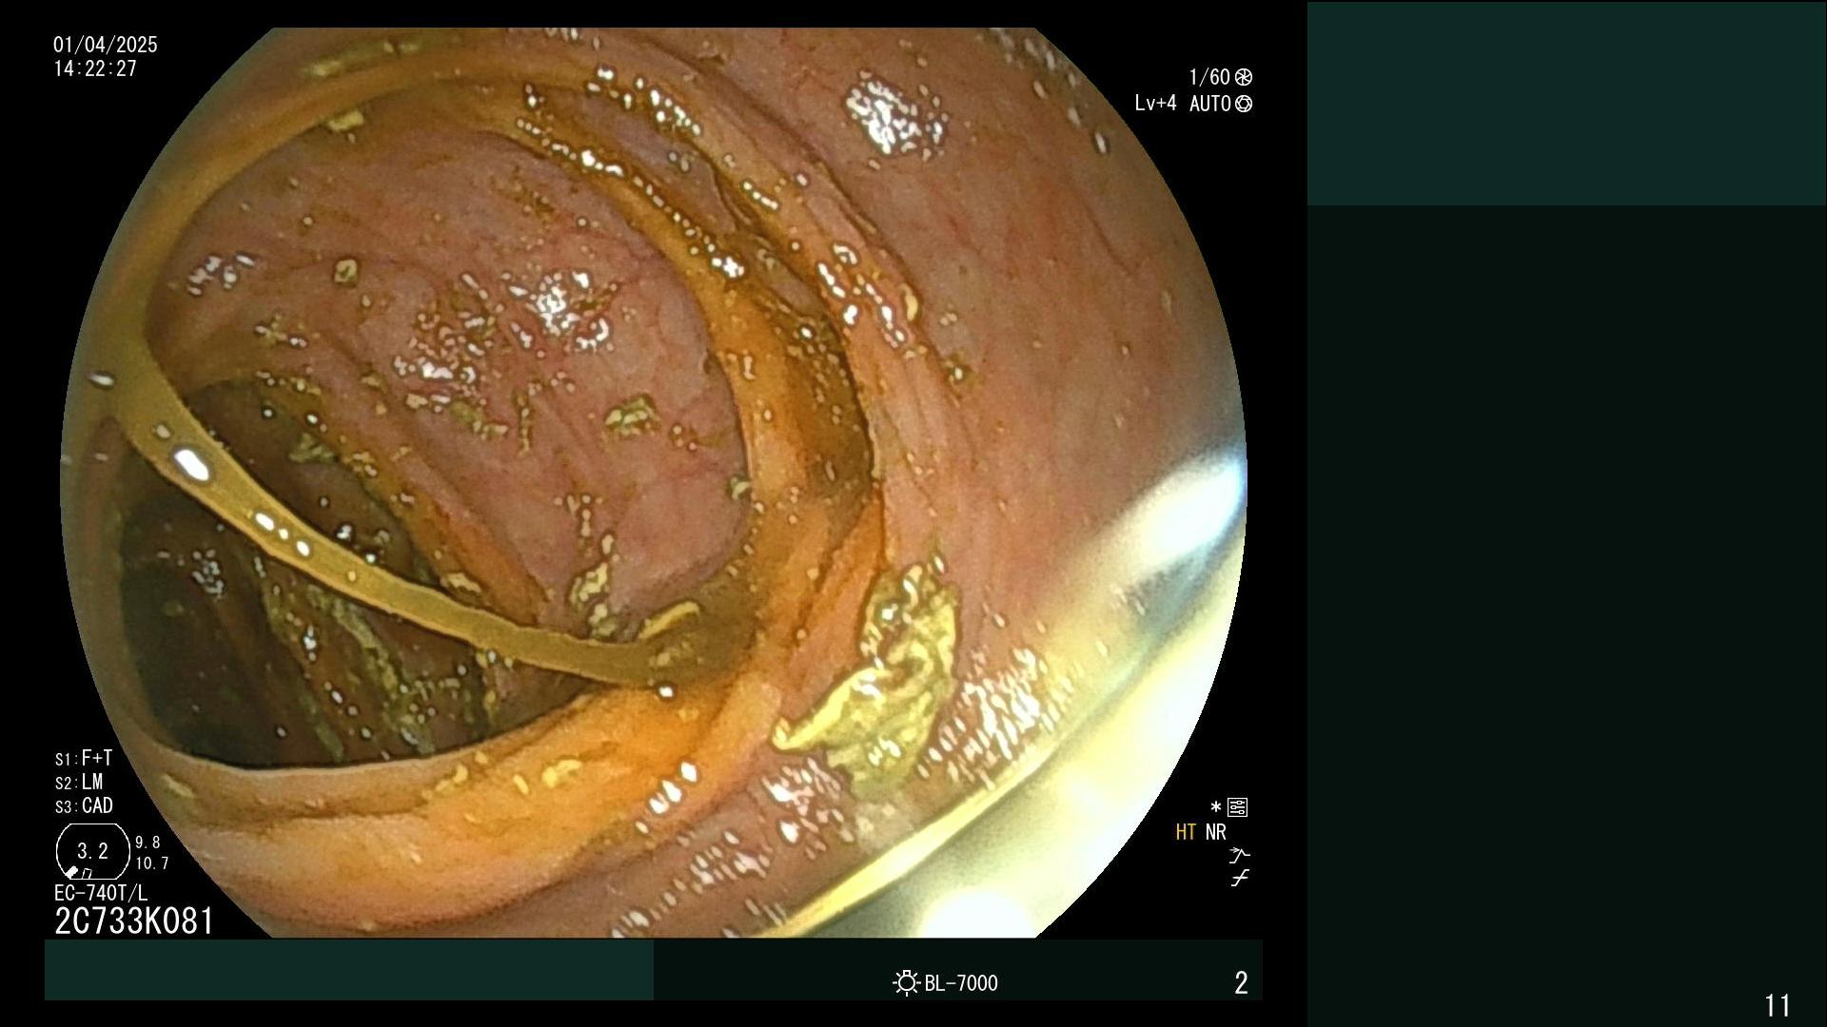Click the yellow HT indicator

1186,832
